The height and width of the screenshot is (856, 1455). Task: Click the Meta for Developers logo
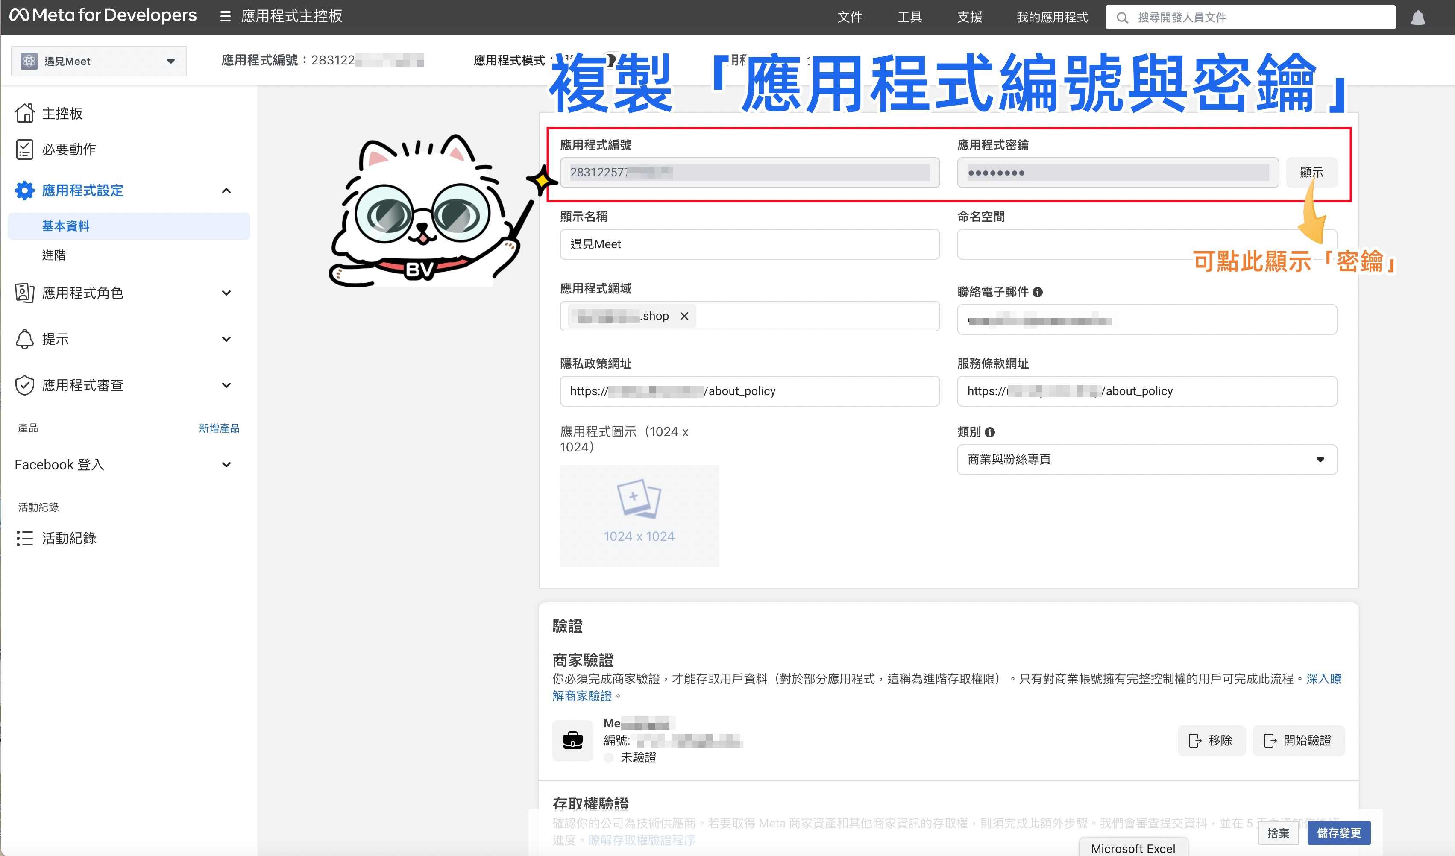103,15
